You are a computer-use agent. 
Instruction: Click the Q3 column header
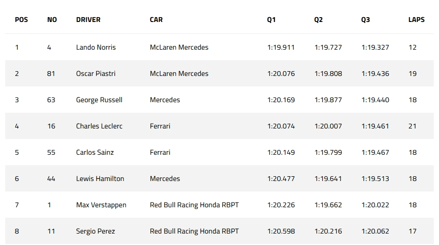point(365,20)
